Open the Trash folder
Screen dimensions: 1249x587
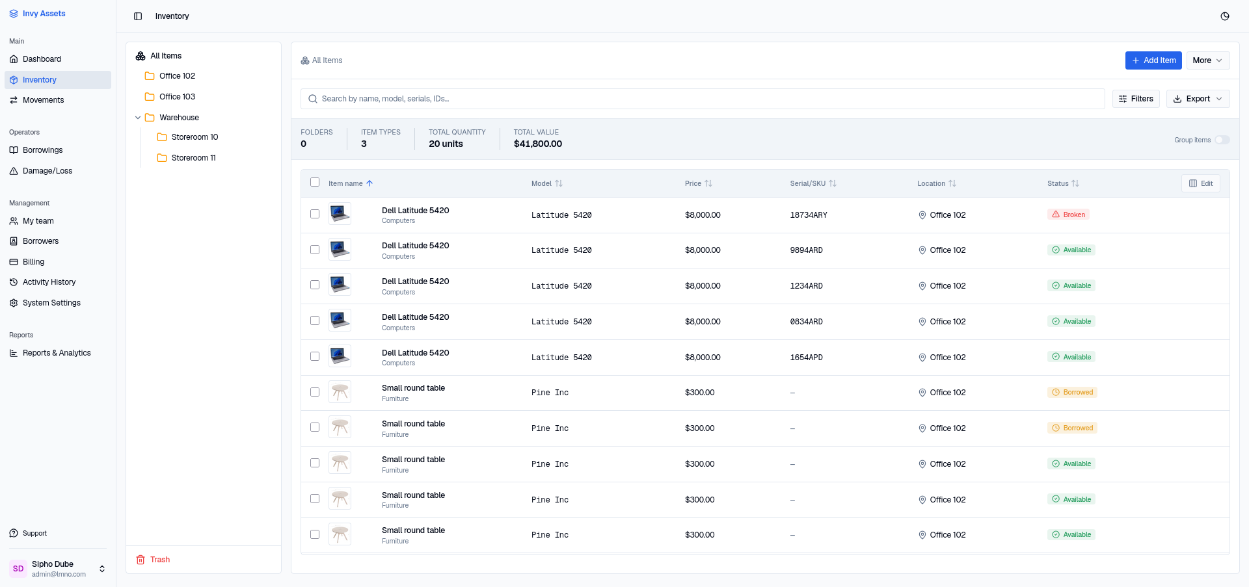(154, 560)
